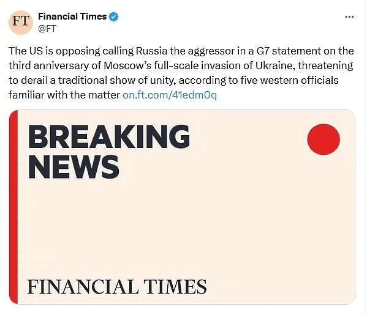Click the red circle in the card
The width and height of the screenshot is (367, 315).
coord(323,139)
